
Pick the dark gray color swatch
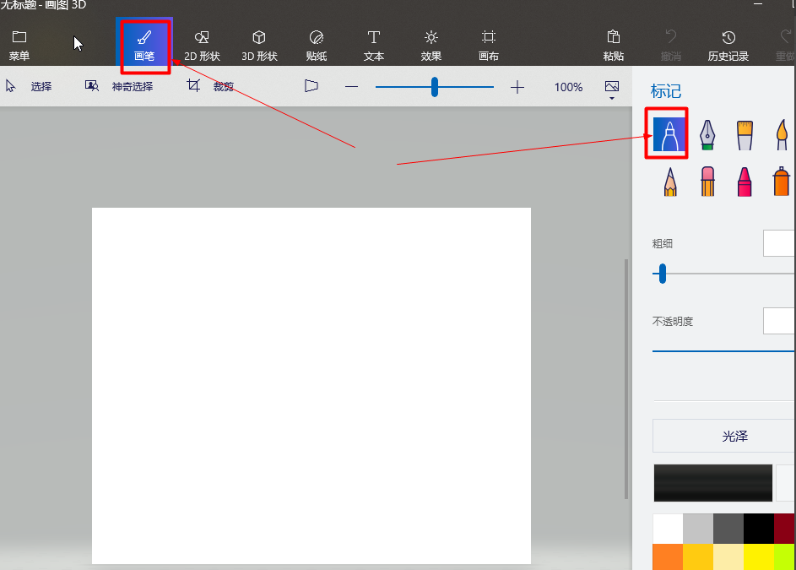coord(728,529)
